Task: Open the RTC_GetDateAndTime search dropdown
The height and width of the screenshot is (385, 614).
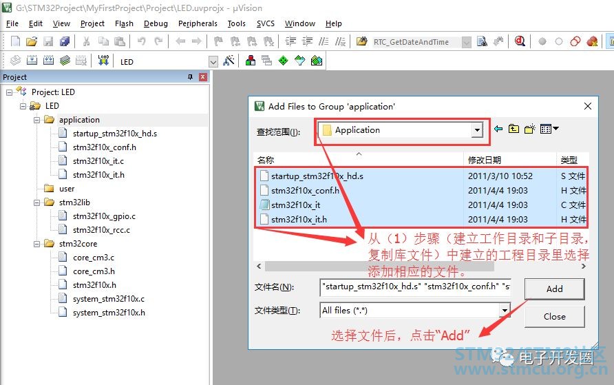Action: coord(467,42)
